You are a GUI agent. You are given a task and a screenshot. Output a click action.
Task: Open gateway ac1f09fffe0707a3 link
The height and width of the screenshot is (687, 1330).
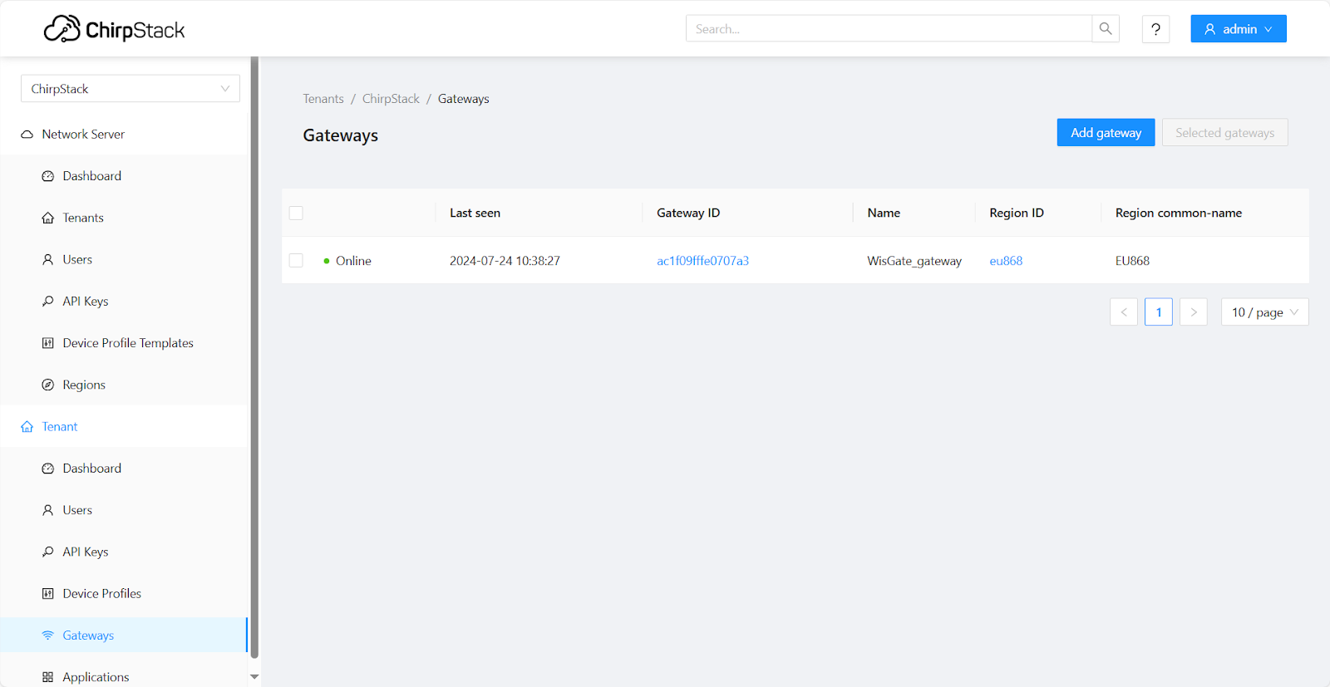(x=702, y=261)
